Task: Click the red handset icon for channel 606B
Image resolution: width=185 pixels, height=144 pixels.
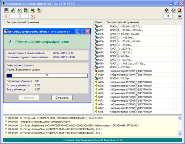Action: click(96, 71)
